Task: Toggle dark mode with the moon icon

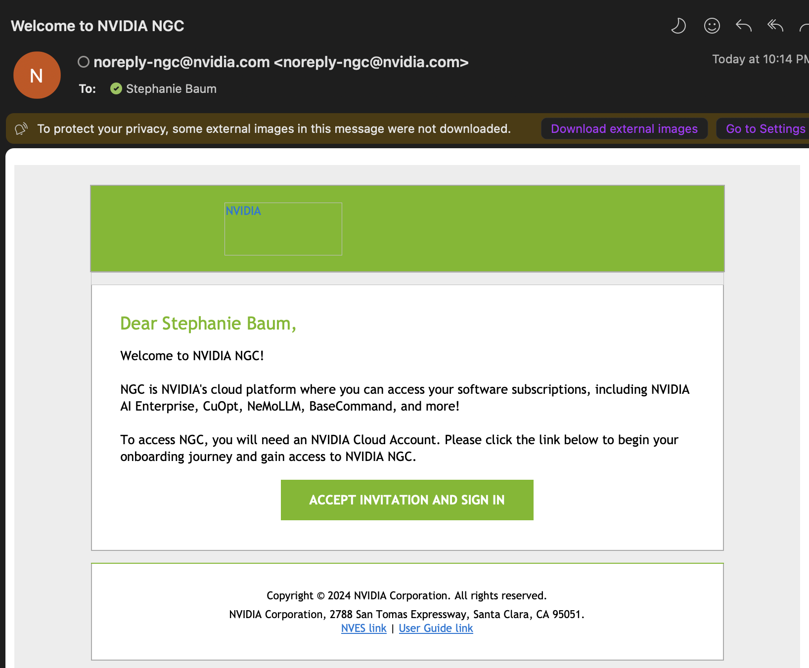Action: [678, 26]
